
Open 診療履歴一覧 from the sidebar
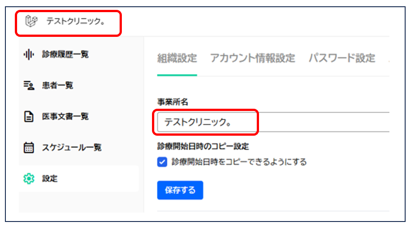click(65, 54)
